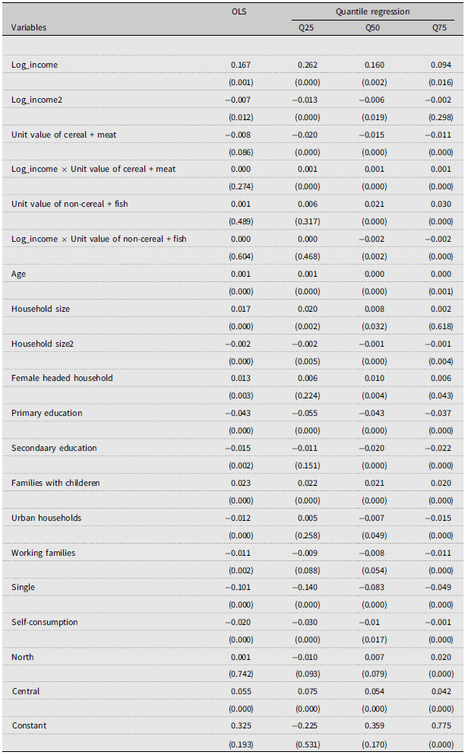Click the Families with childeren label
The image size is (465, 755).
click(x=55, y=483)
